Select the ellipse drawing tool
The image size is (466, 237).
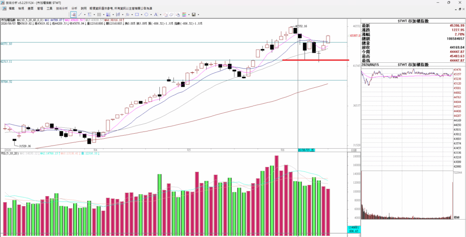[146, 15]
